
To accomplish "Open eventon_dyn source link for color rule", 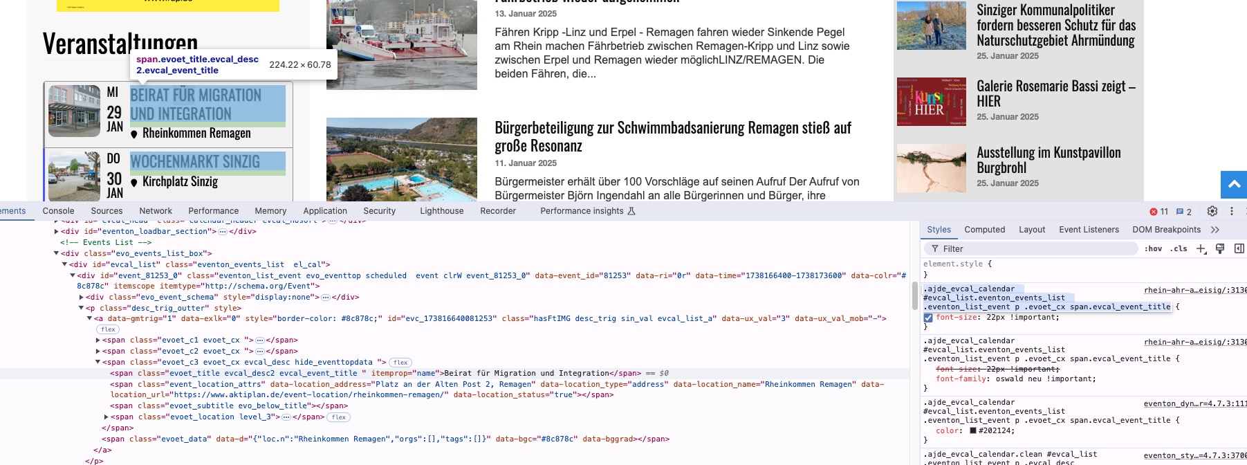I will 1194,403.
